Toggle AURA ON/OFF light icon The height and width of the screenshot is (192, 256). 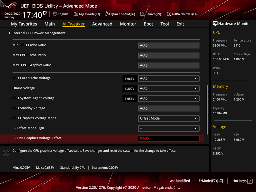pyautogui.click(x=169, y=14)
